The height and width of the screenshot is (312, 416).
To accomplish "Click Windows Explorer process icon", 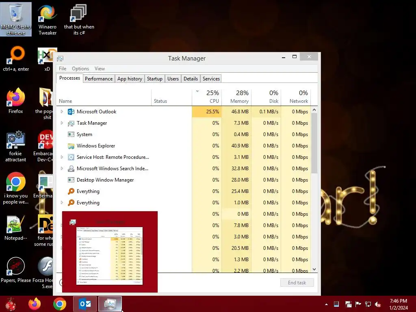I will [71, 146].
